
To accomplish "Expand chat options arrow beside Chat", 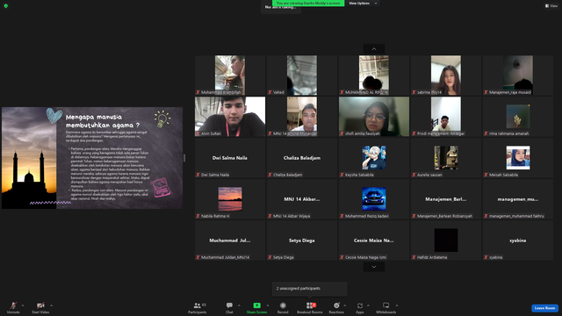I will coord(239,305).
